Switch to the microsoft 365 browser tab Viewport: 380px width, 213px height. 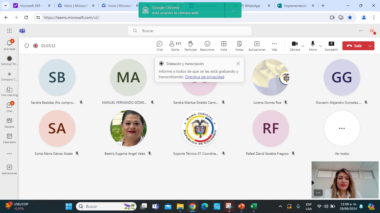click(x=32, y=6)
